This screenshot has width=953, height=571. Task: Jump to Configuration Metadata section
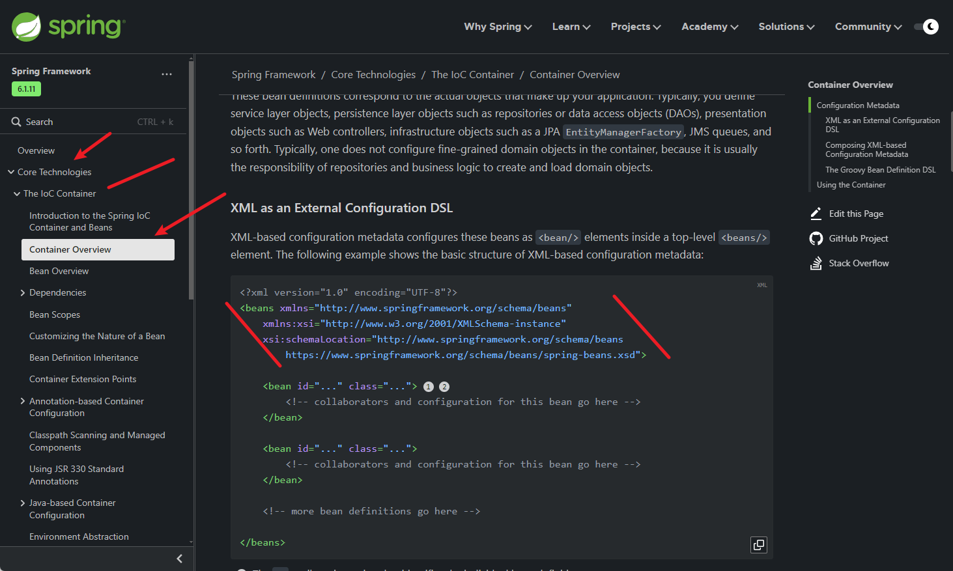coord(858,105)
